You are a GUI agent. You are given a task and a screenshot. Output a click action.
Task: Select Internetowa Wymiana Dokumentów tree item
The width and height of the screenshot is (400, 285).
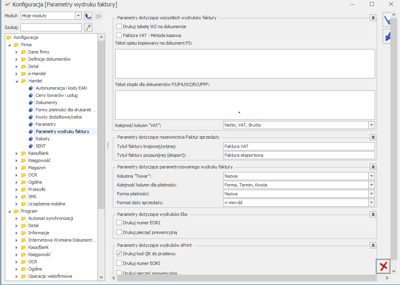tap(62, 240)
